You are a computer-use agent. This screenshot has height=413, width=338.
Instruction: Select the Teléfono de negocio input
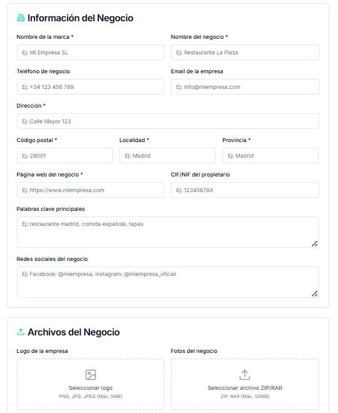click(x=91, y=87)
